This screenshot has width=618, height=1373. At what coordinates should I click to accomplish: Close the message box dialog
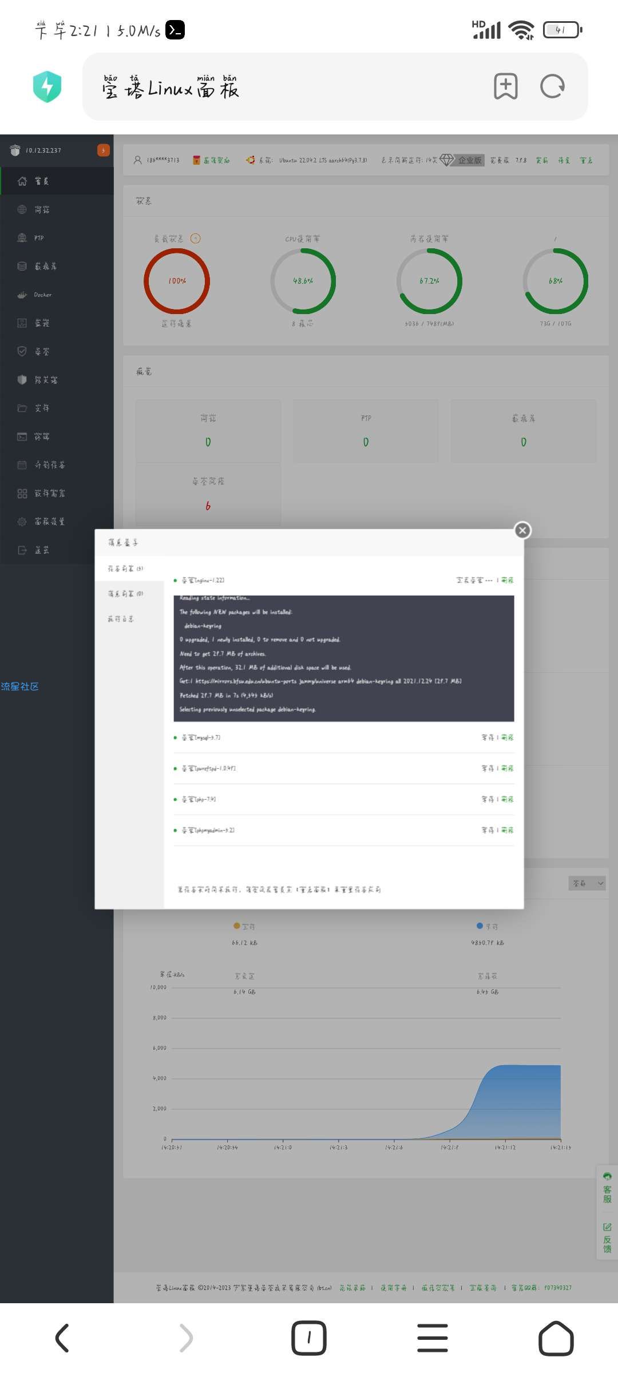pos(522,530)
